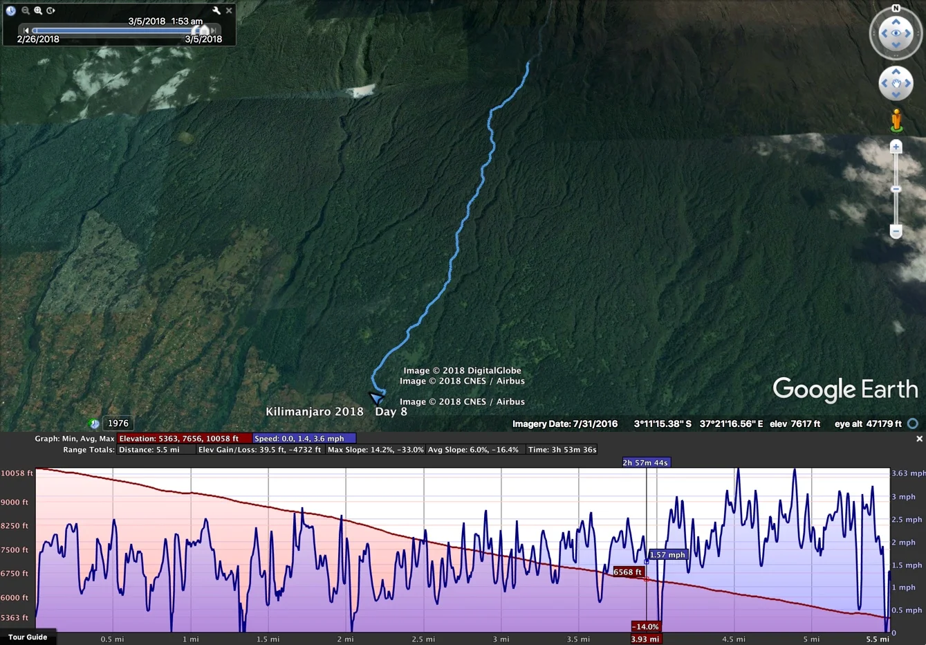Zoom out with the minus button
Image resolution: width=926 pixels, height=645 pixels.
coord(896,231)
